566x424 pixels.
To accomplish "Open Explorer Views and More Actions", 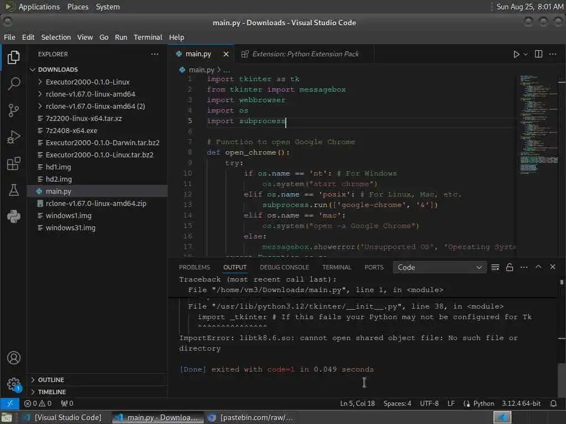I will point(155,54).
